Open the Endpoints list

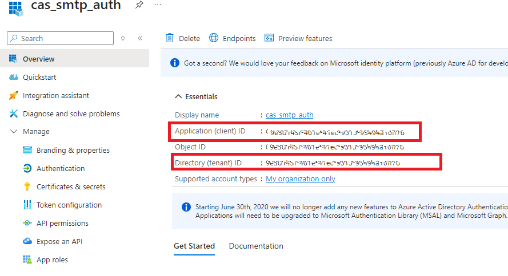pos(239,38)
